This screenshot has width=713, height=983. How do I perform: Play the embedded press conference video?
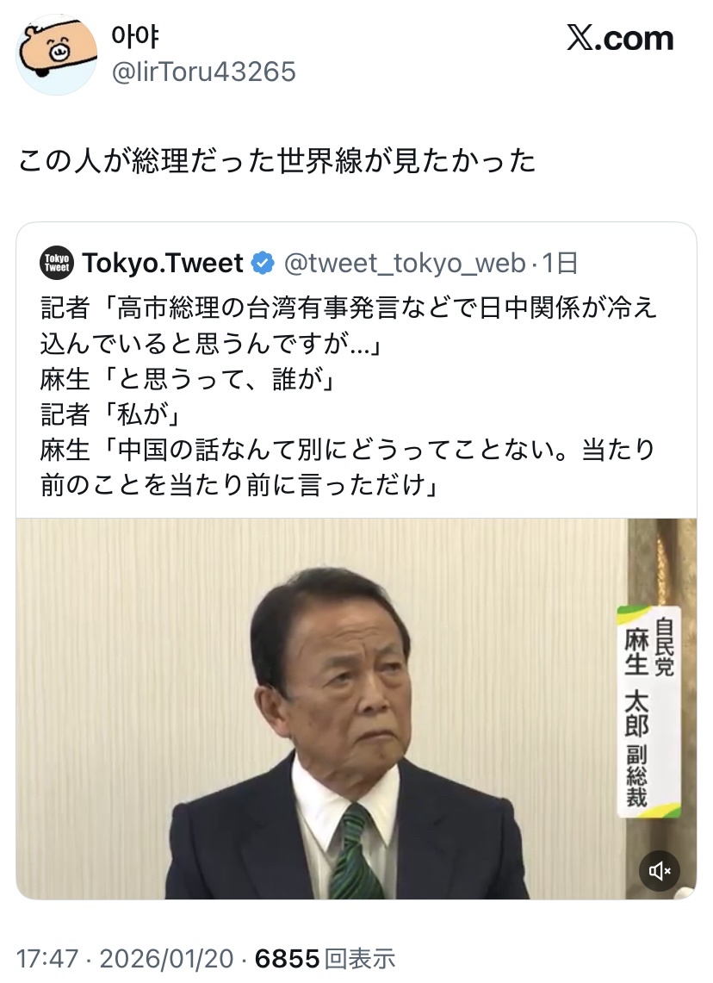tap(356, 708)
